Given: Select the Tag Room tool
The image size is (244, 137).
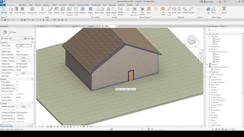Looking at the screenshot, I should pyautogui.click(x=142, y=11).
